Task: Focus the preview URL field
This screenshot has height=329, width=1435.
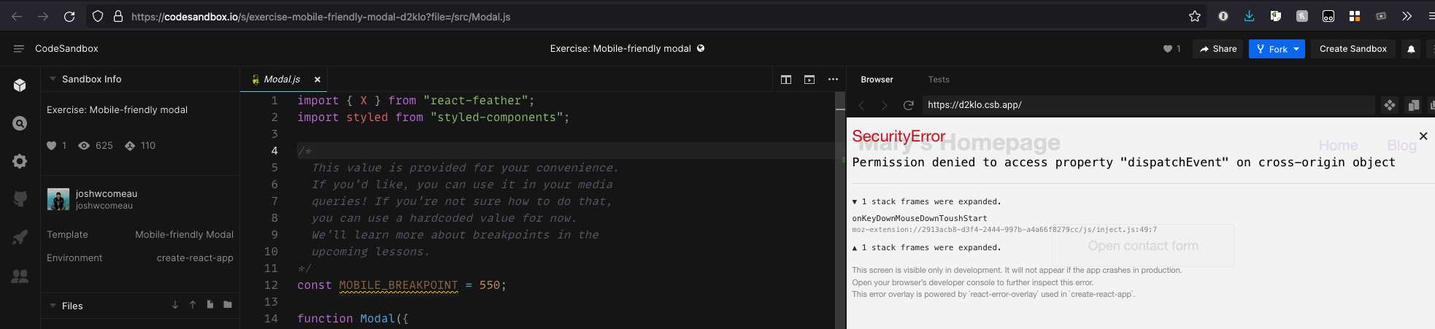Action: (x=1148, y=105)
